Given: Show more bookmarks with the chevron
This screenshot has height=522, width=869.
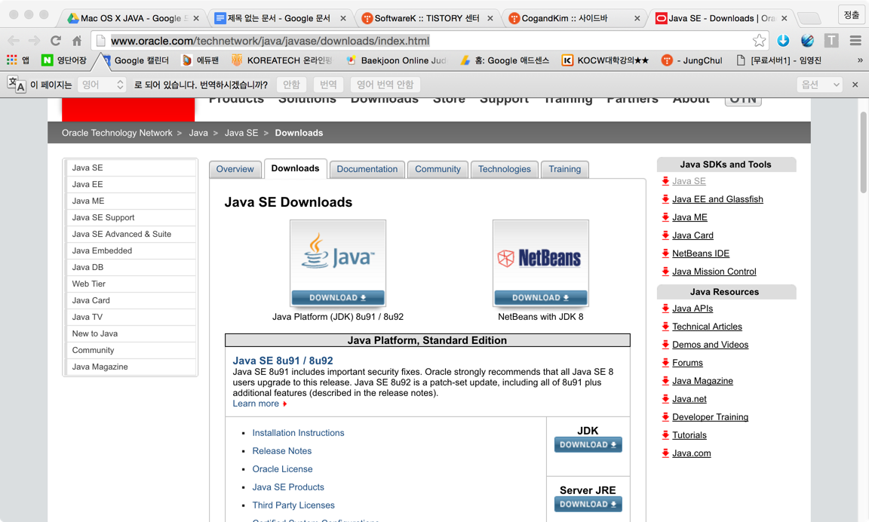Looking at the screenshot, I should tap(860, 60).
